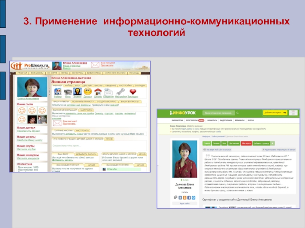The image size is (305, 228).
Task: Switch to the КАБИНЕТ tab
Action: coord(57,85)
